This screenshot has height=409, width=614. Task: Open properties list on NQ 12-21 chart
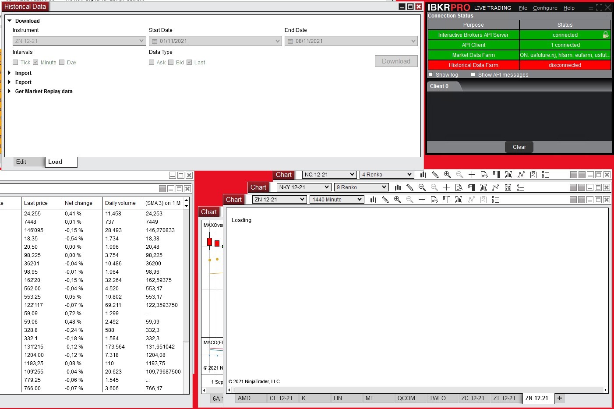click(x=545, y=175)
